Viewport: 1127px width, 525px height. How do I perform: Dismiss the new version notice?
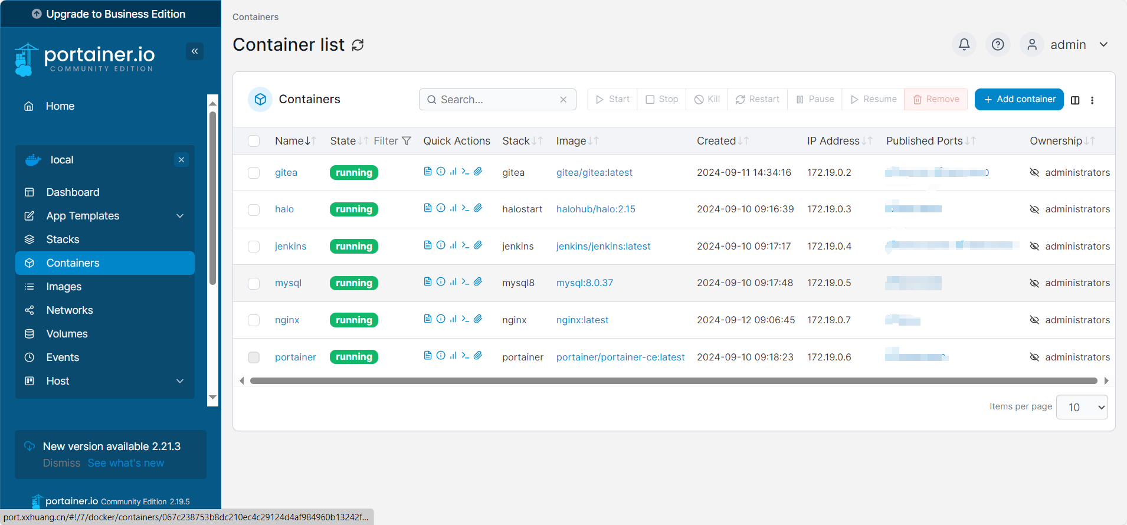pos(61,463)
